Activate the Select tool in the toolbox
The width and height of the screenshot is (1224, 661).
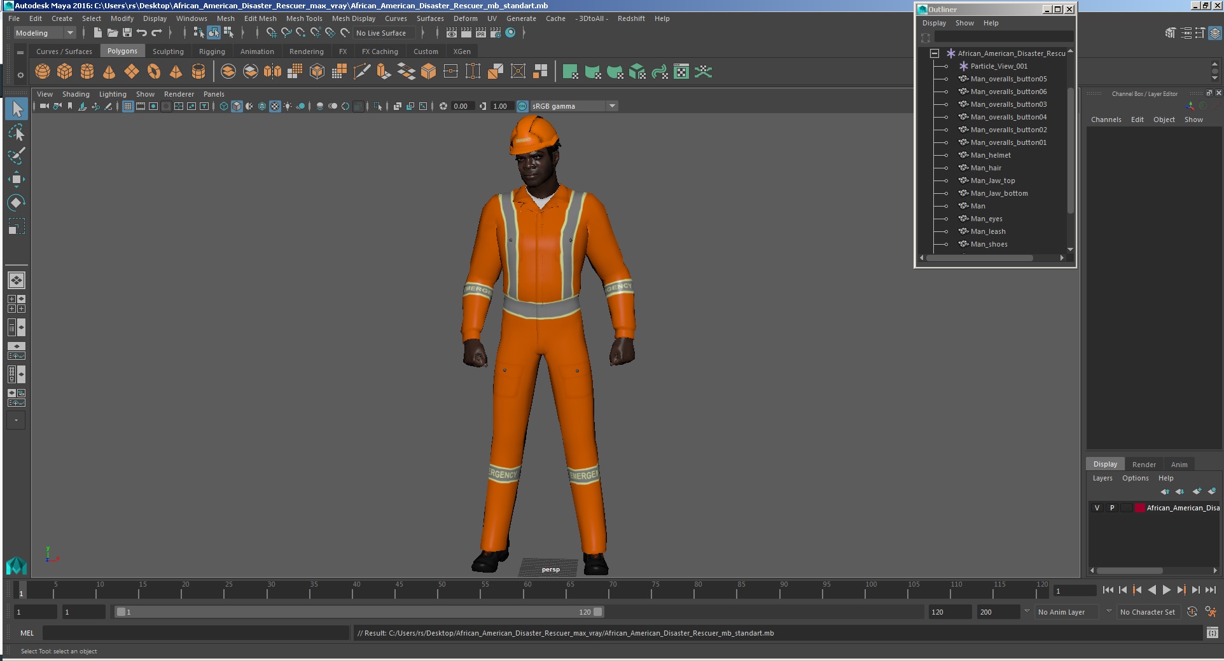[17, 109]
